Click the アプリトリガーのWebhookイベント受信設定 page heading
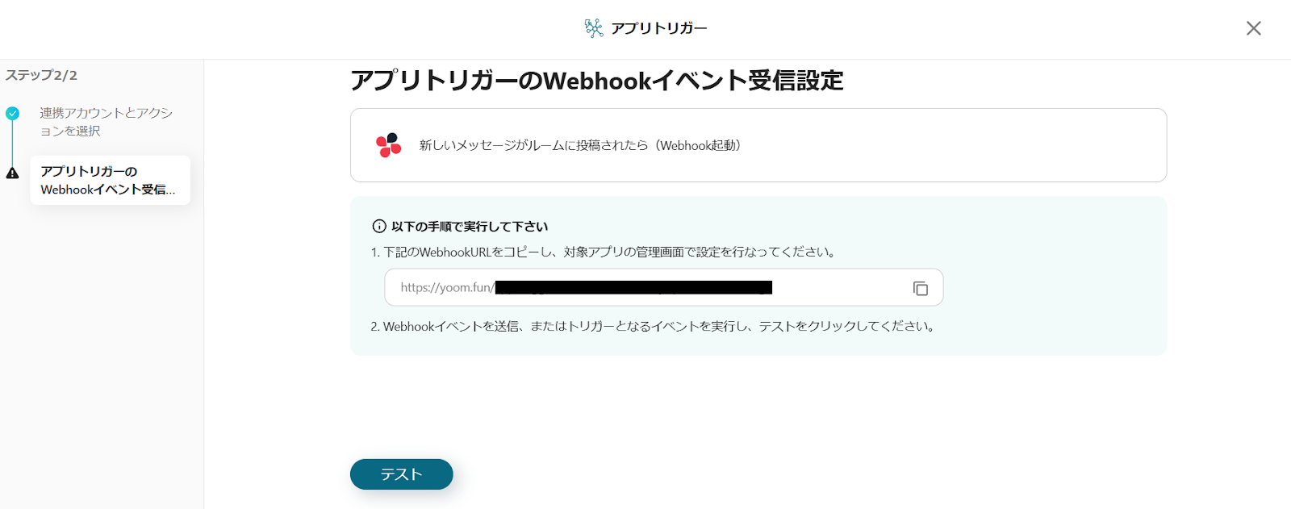Screen dimensions: 1291x509 coord(597,81)
